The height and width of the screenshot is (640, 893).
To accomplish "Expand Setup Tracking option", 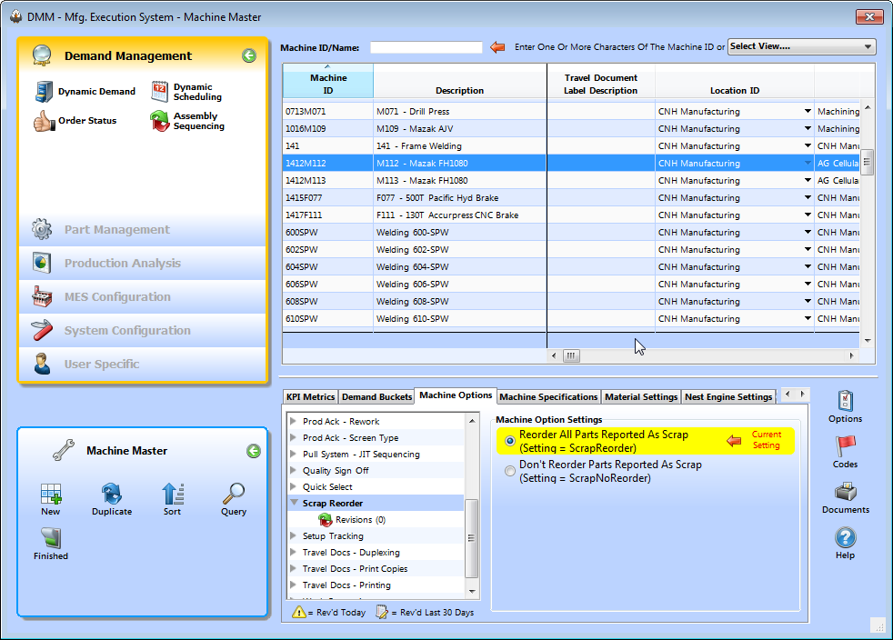I will coord(294,535).
